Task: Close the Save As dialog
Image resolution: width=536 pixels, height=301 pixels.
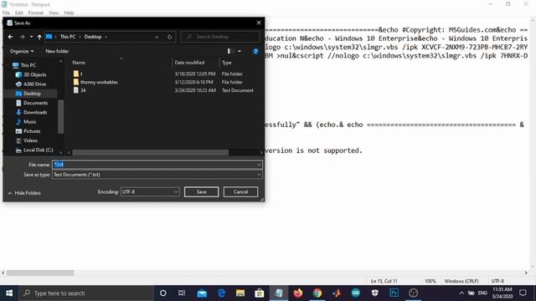Action: (x=259, y=23)
